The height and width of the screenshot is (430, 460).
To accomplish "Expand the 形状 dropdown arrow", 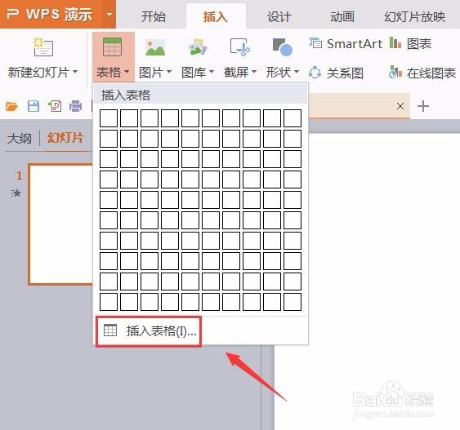I will tap(297, 72).
